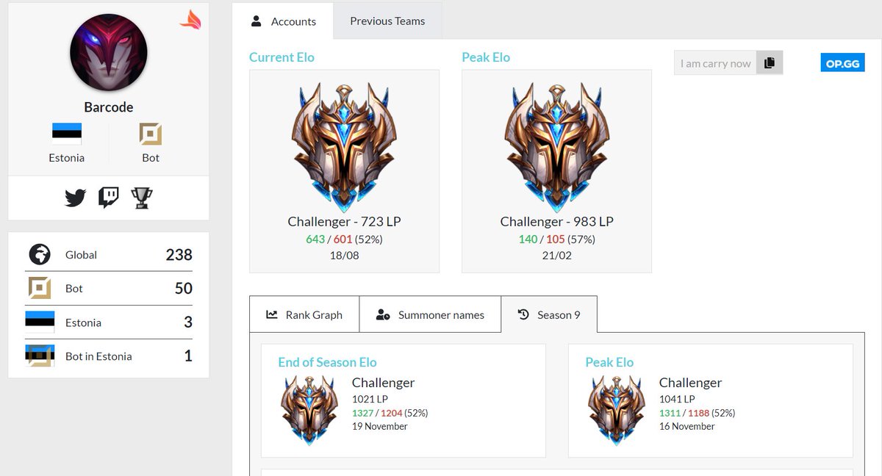
Task: Open Barcode's Twitch channel icon
Action: [x=109, y=198]
